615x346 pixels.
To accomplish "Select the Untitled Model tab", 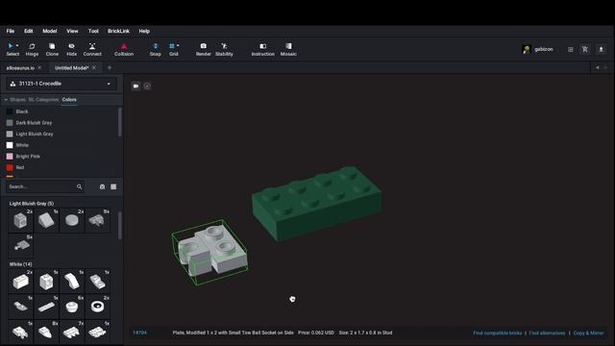I will tap(72, 68).
